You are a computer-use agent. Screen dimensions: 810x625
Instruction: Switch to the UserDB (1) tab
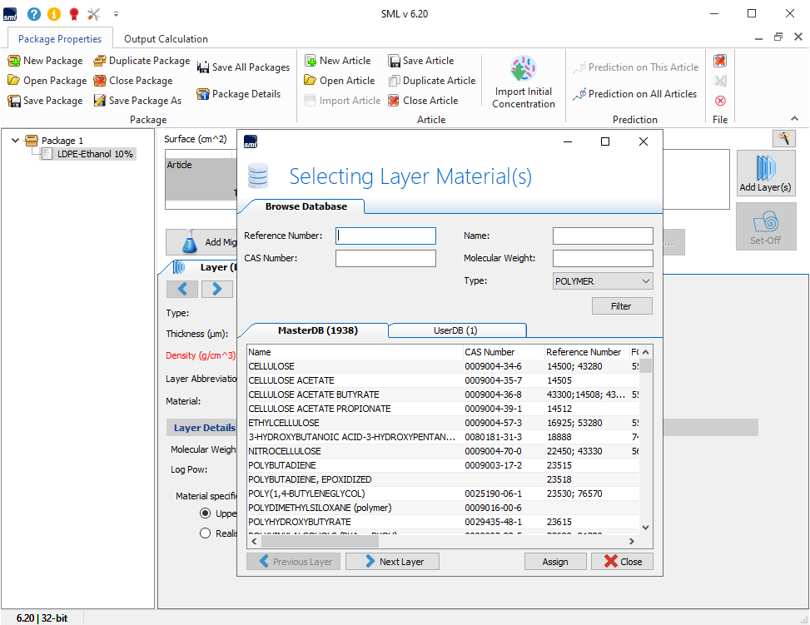pyautogui.click(x=456, y=330)
